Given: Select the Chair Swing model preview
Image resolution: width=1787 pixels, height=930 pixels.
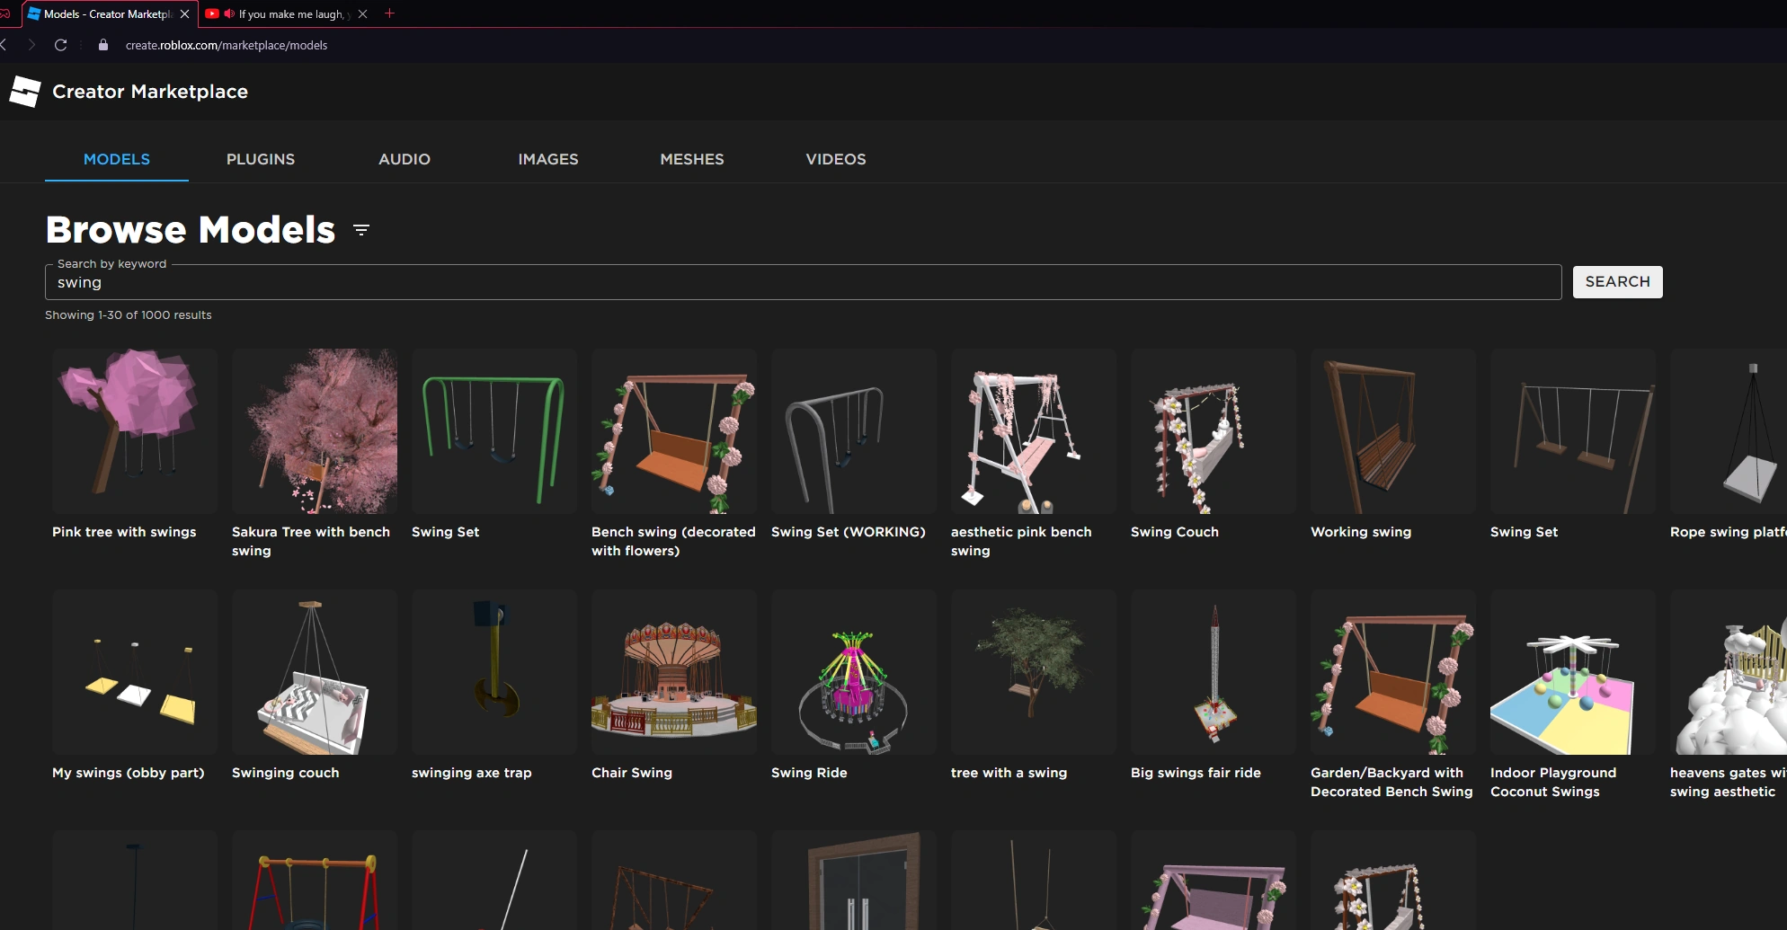Looking at the screenshot, I should point(673,672).
